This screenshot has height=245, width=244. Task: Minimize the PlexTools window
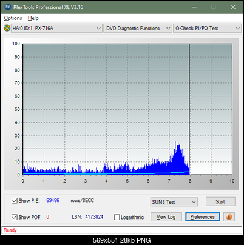pos(194,7)
